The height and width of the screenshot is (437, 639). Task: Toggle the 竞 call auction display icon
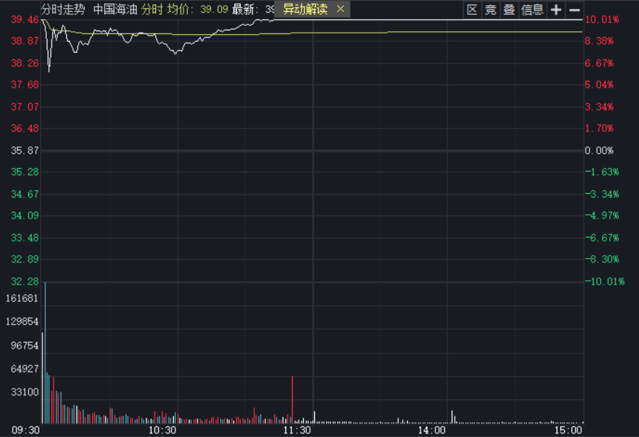pyautogui.click(x=490, y=10)
